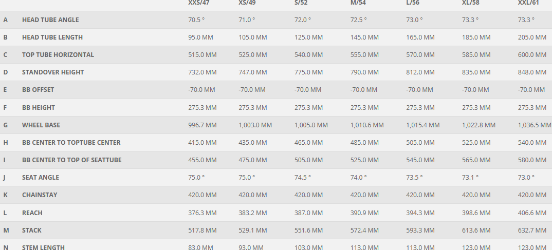Select the REACH row label
Image resolution: width=552 pixels, height=250 pixels.
pos(32,213)
